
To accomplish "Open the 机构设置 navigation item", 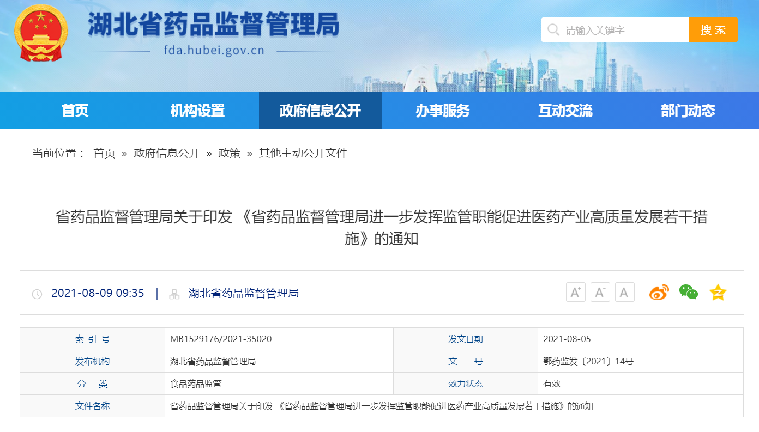I will pyautogui.click(x=197, y=111).
